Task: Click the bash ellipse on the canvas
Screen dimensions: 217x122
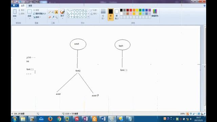Action: pyautogui.click(x=122, y=45)
